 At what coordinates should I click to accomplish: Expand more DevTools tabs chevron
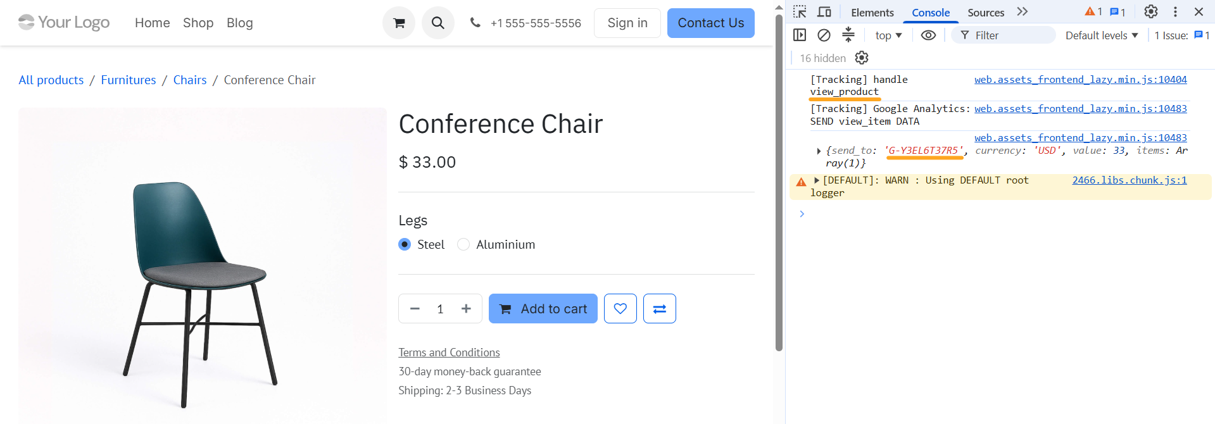click(1023, 11)
